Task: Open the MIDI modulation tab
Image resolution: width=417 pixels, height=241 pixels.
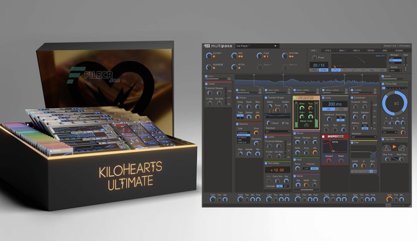Action: (x=384, y=50)
